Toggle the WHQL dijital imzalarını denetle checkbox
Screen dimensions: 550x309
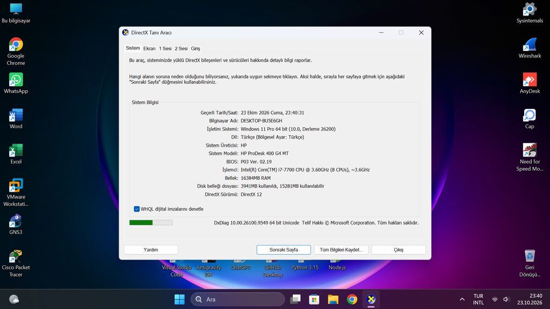pyautogui.click(x=136, y=209)
